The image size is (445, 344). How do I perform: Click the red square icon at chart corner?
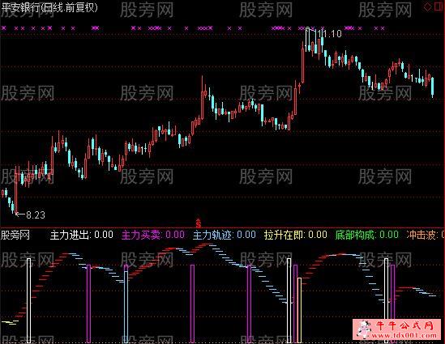pos(439,6)
